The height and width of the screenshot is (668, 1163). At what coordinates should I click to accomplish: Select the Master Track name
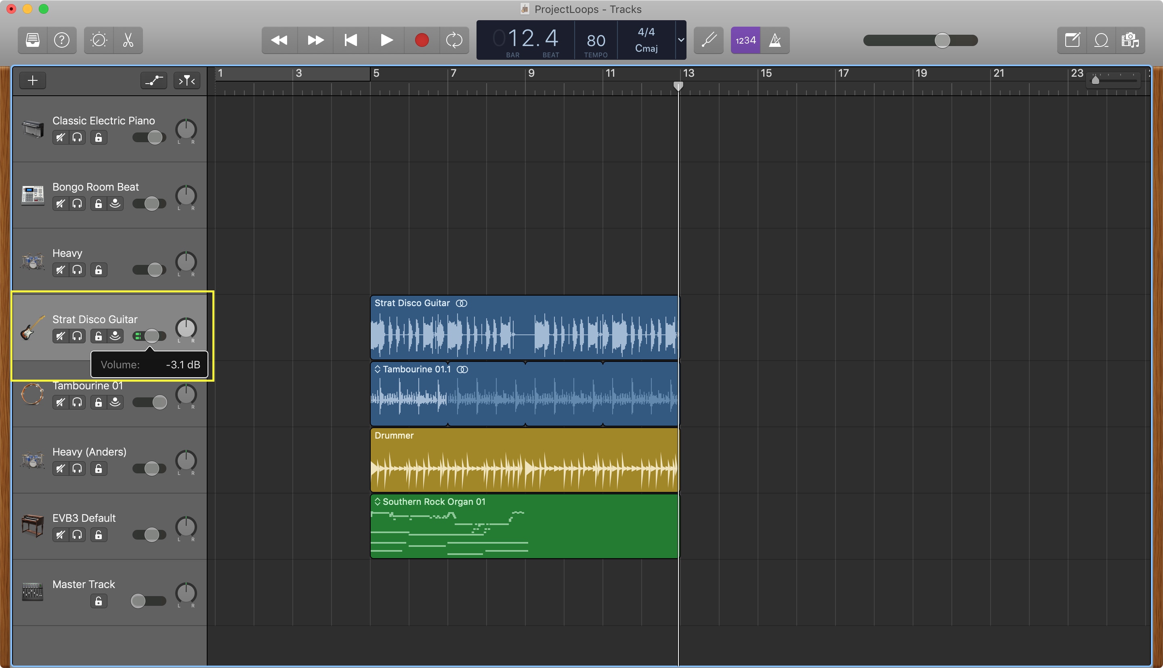[x=84, y=584]
